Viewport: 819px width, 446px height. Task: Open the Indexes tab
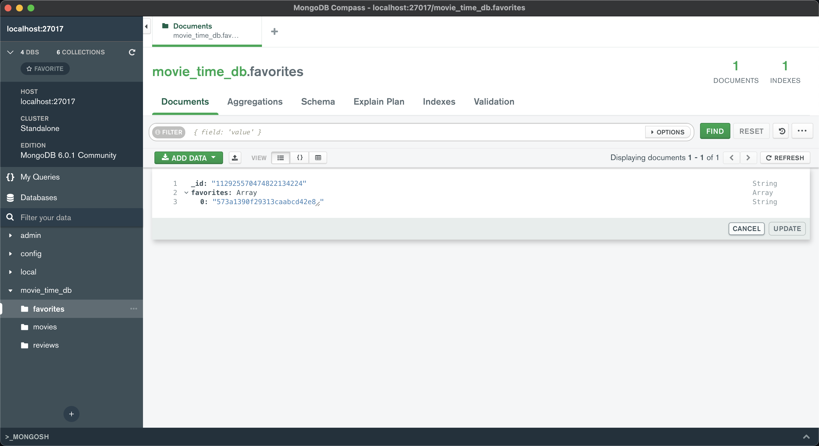coord(439,102)
